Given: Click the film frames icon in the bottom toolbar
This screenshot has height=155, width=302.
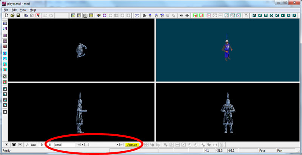Looking at the screenshot, I should pos(14,144).
